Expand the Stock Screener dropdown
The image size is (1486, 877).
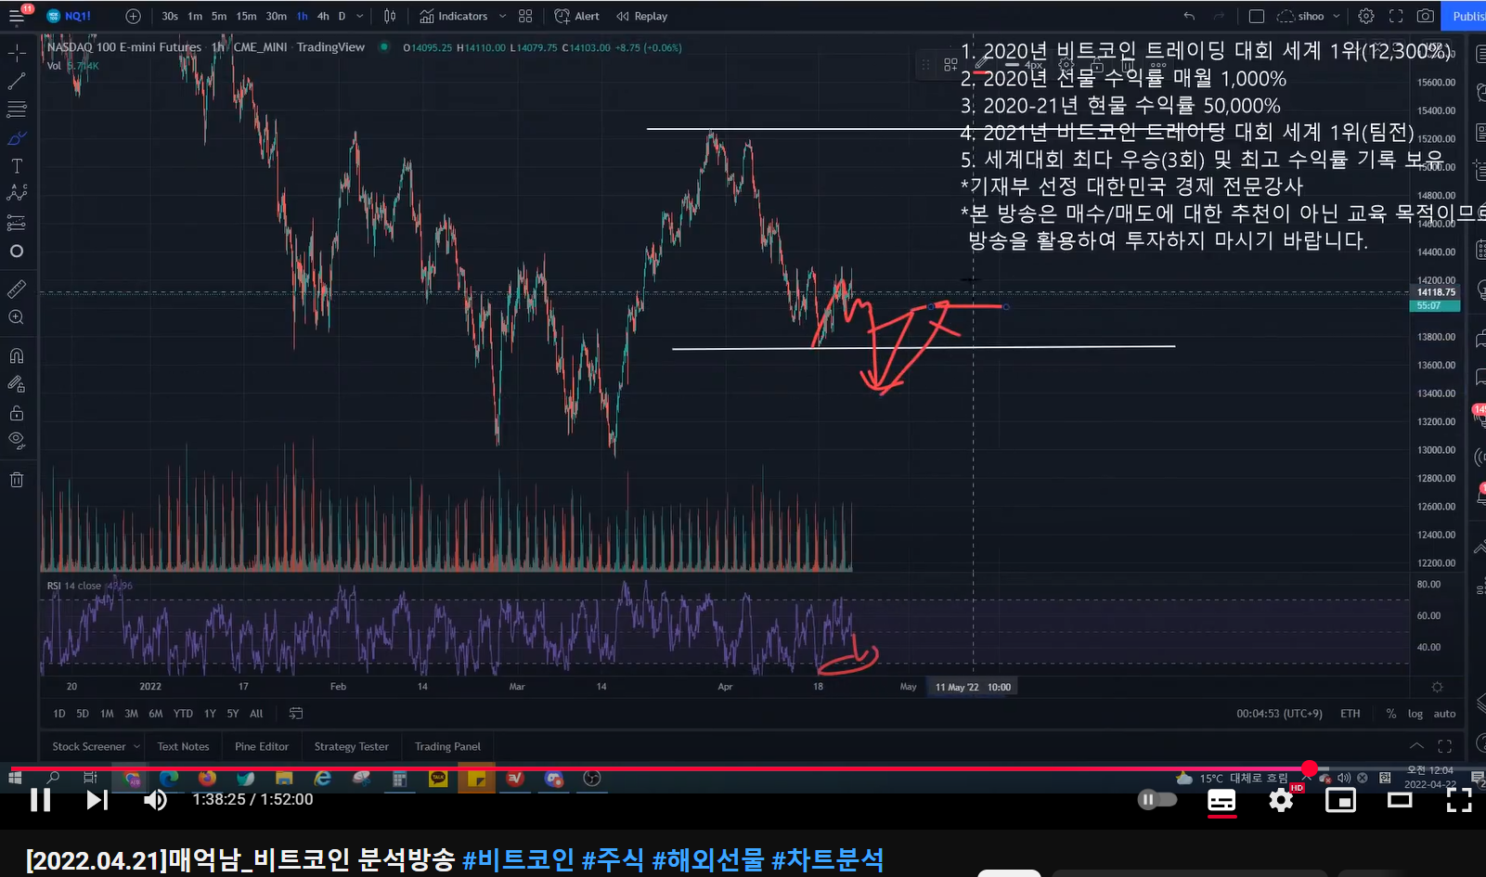pos(136,746)
